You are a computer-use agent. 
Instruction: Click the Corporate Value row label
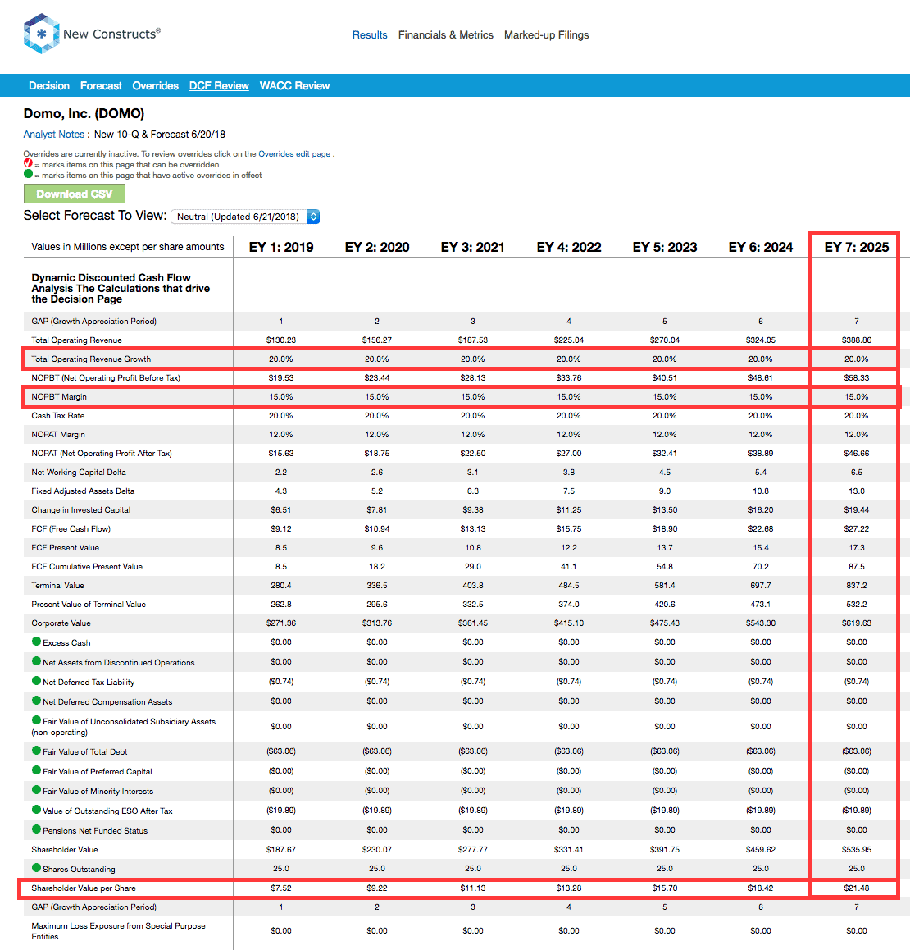[61, 623]
